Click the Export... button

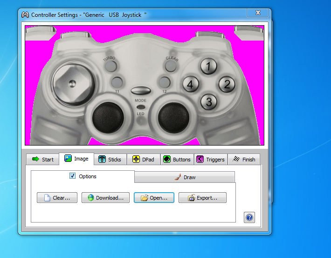[x=202, y=198]
